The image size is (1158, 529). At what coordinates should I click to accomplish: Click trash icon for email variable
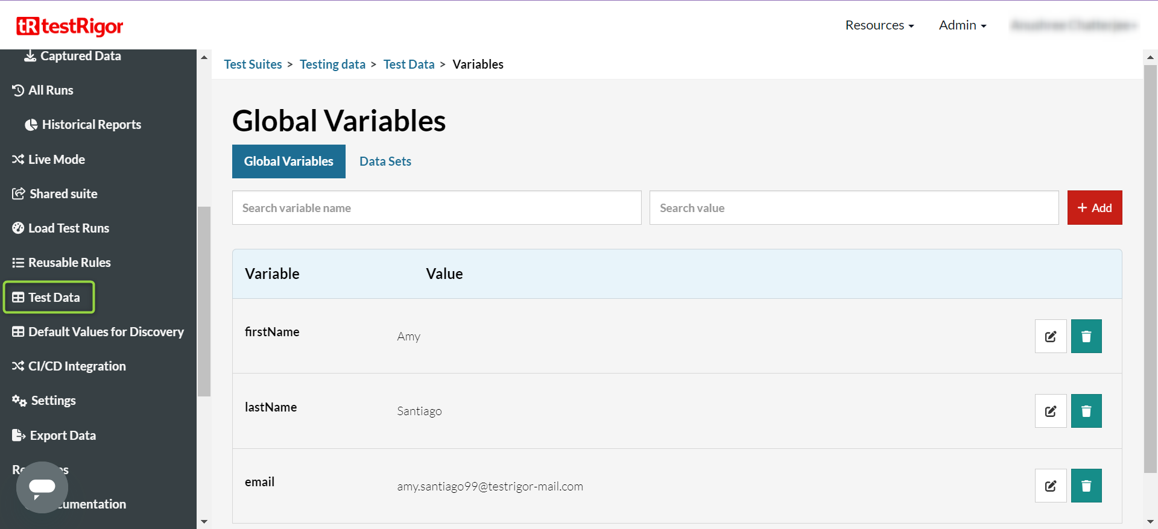pos(1086,486)
